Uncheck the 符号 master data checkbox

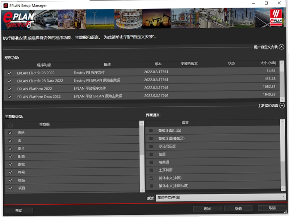pos(11,172)
